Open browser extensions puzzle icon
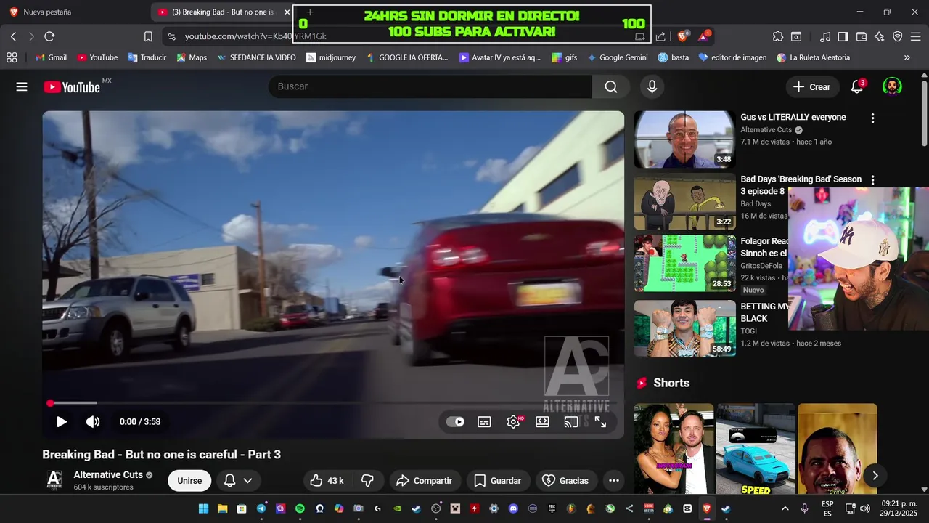 pyautogui.click(x=778, y=36)
